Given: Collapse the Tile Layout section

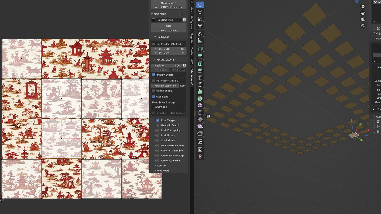Looking at the screenshot, I should coord(155,37).
